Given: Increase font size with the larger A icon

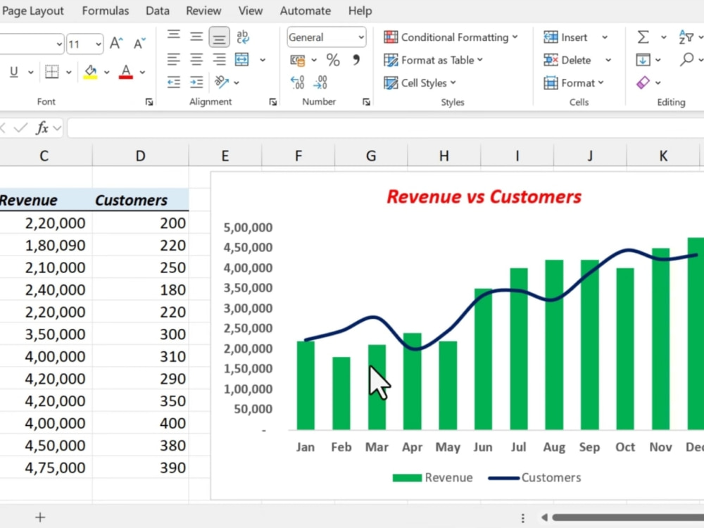Looking at the screenshot, I should (x=116, y=43).
